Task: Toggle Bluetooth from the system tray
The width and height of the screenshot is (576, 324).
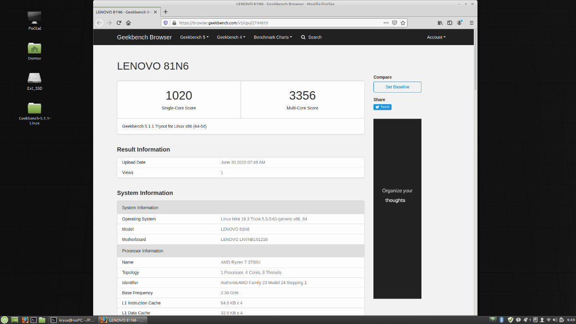Action: coord(501,320)
